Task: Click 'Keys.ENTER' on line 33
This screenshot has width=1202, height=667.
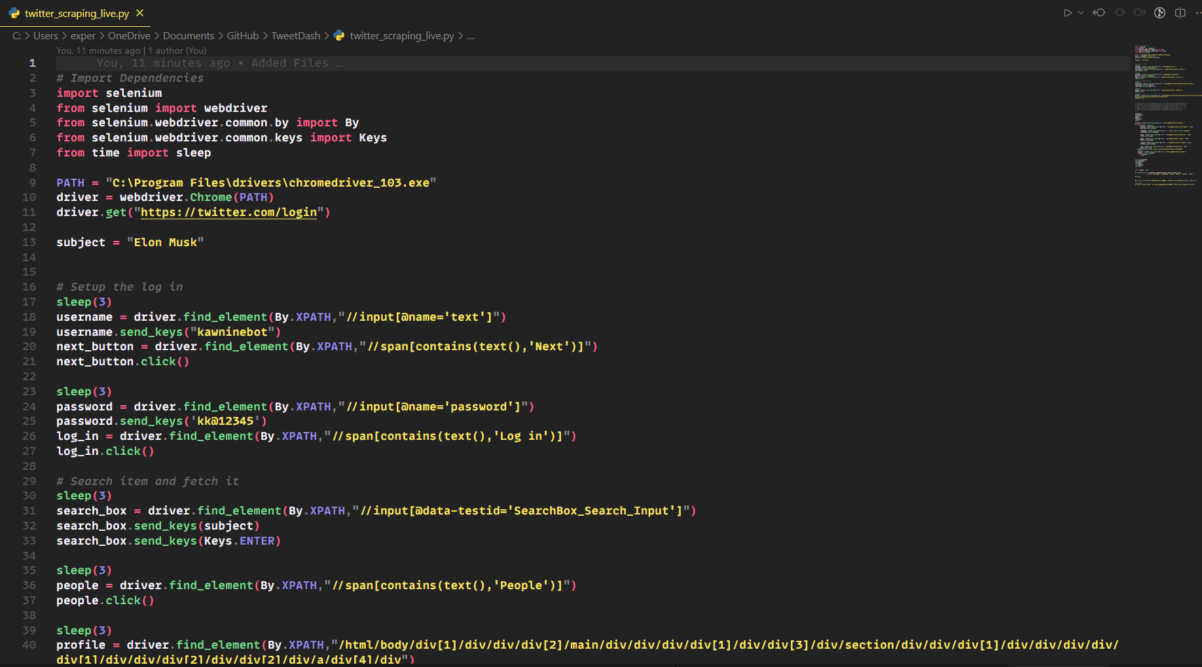Action: (239, 541)
